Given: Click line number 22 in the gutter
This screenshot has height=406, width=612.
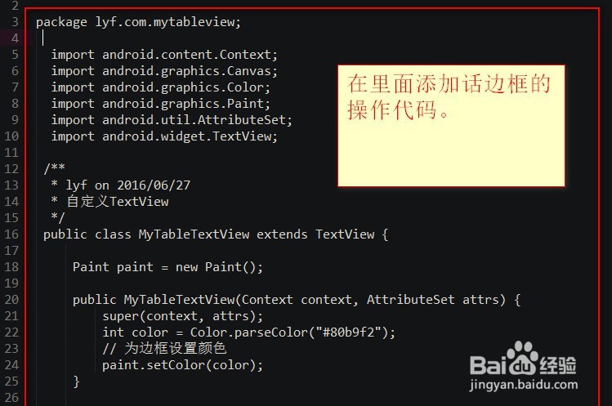Looking at the screenshot, I should coord(11,332).
